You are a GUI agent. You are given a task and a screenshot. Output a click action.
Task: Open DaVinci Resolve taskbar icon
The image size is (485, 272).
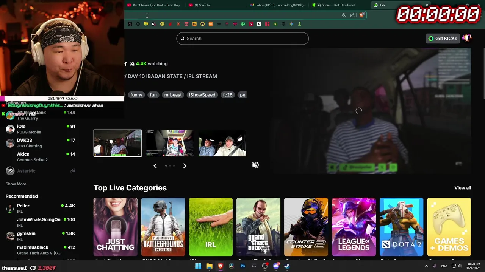tap(232, 266)
